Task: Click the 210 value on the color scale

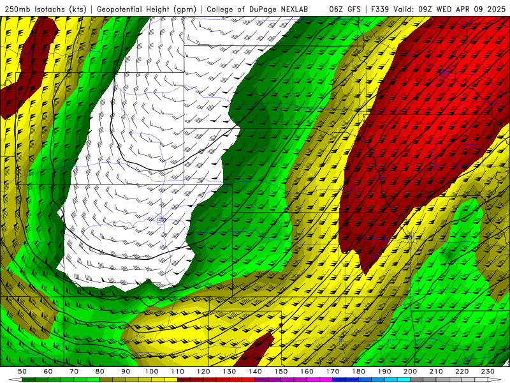Action: 436,372
